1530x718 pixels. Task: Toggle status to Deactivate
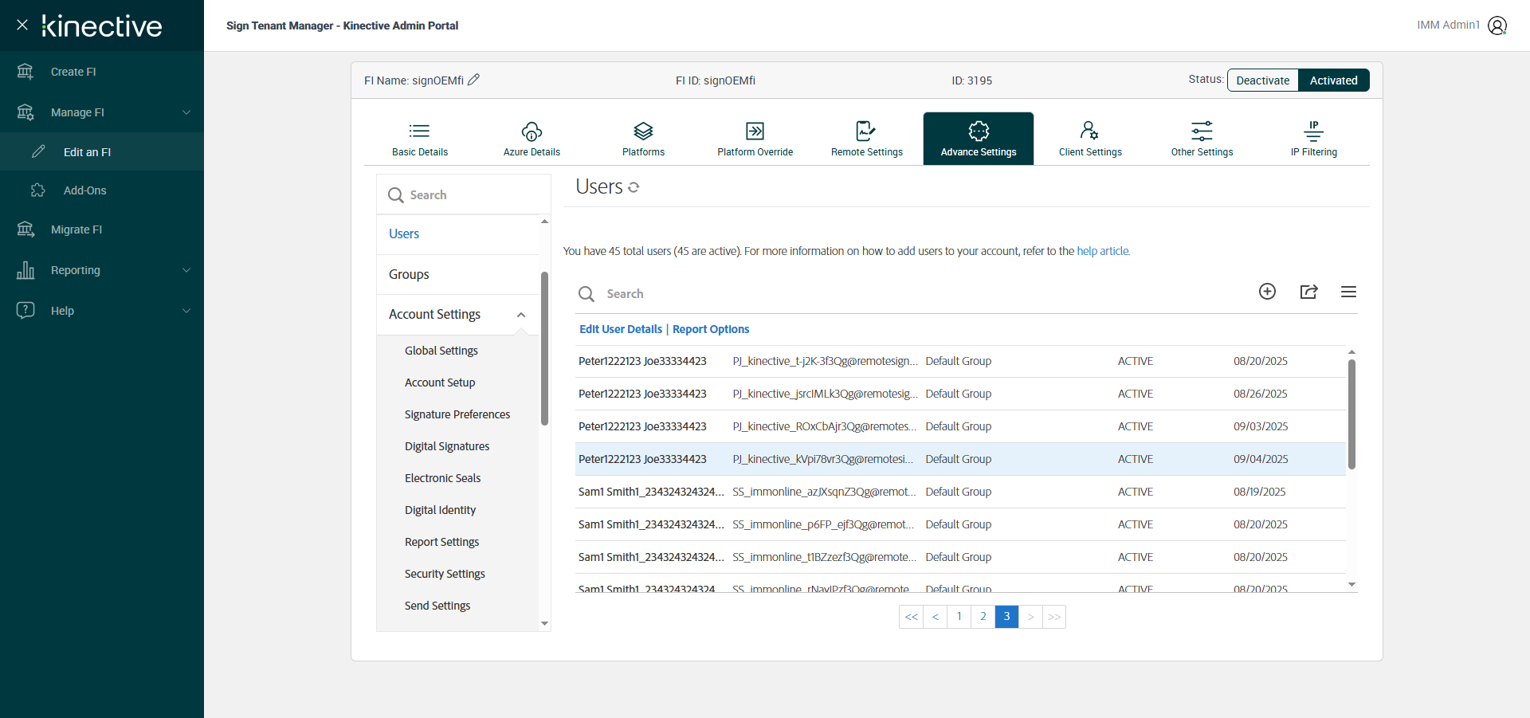click(1262, 80)
